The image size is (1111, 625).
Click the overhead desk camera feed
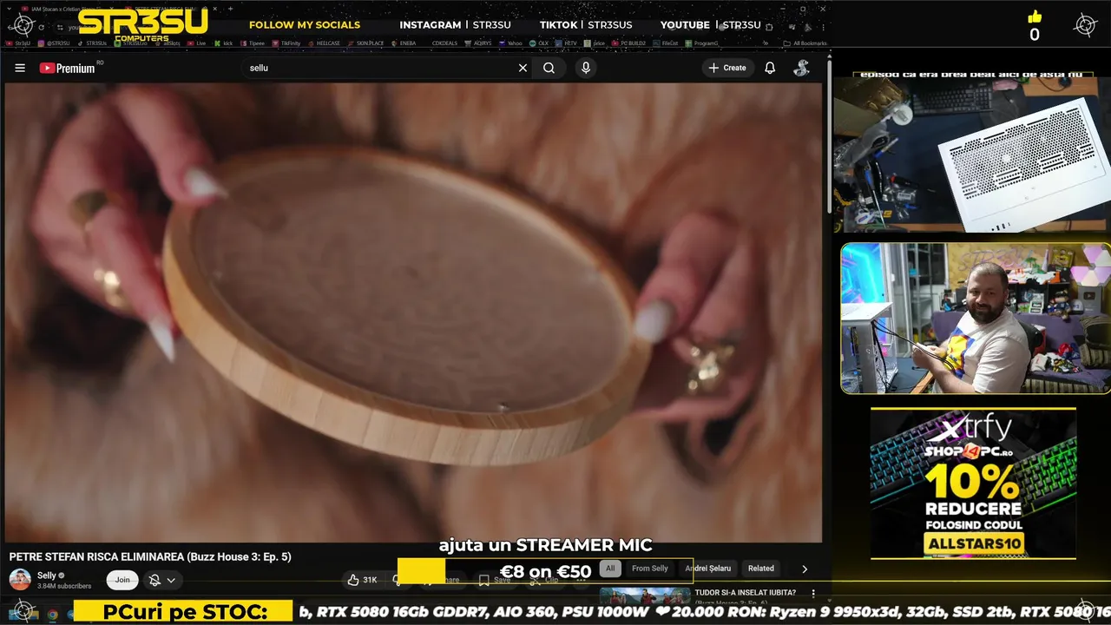coord(971,154)
